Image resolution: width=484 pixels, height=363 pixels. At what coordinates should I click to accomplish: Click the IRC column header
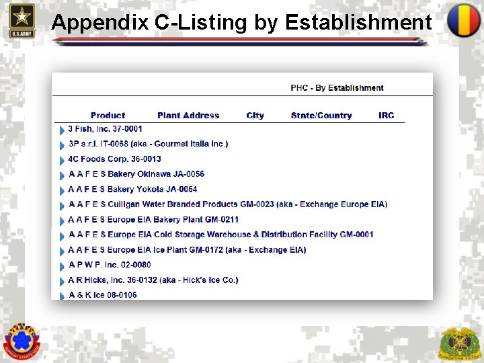point(387,116)
